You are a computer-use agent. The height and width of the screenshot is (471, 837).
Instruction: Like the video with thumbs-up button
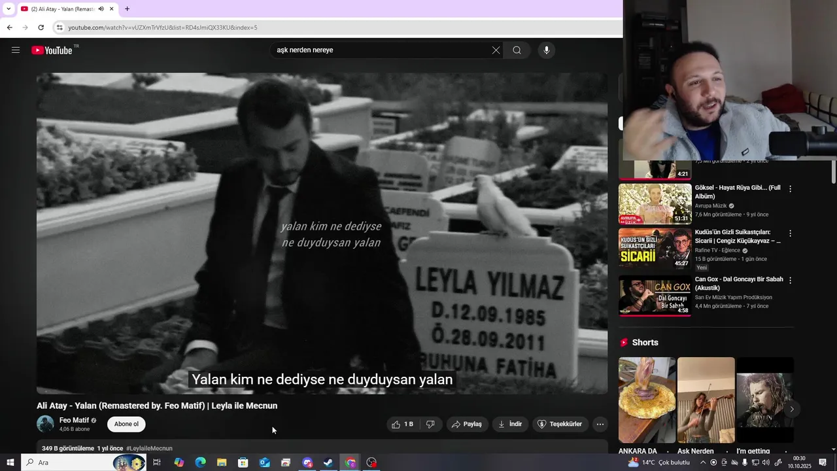(403, 424)
